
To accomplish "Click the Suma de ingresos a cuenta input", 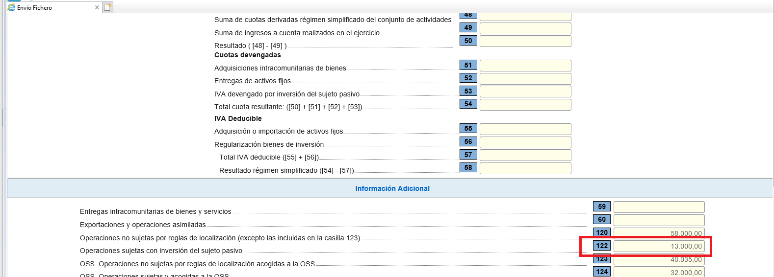I will pyautogui.click(x=525, y=28).
